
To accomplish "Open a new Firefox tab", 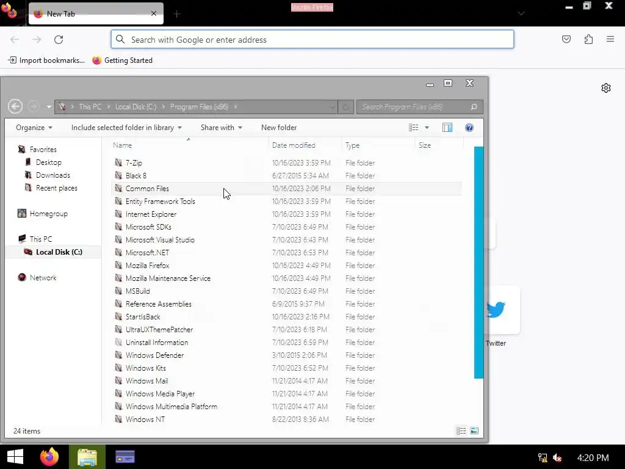I will [x=177, y=14].
